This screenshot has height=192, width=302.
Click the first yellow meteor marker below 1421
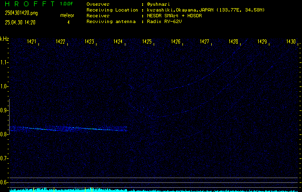34,189
